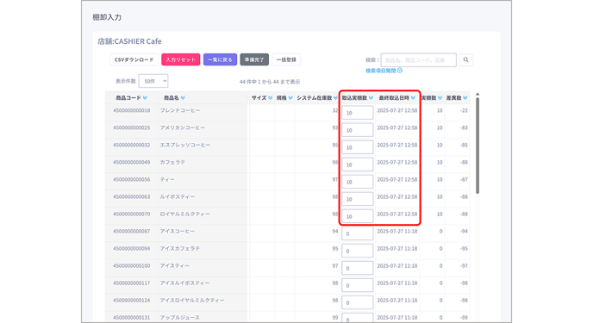Select product code 4500000000100
Viewport: 593px width, 323px height.
tap(132, 266)
